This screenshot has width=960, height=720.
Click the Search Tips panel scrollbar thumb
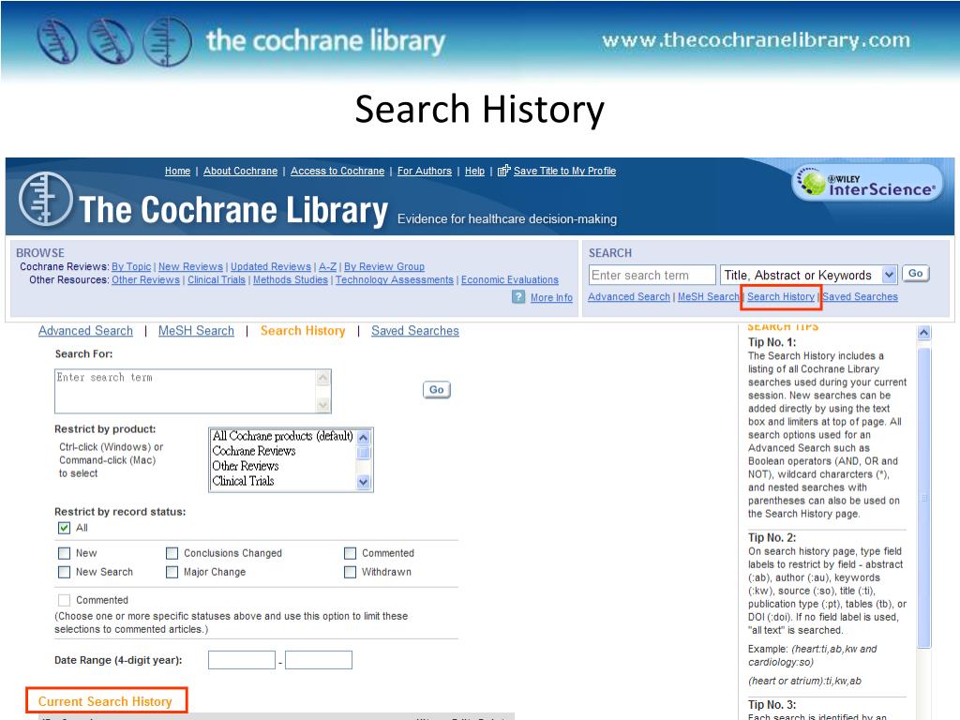coord(923,497)
